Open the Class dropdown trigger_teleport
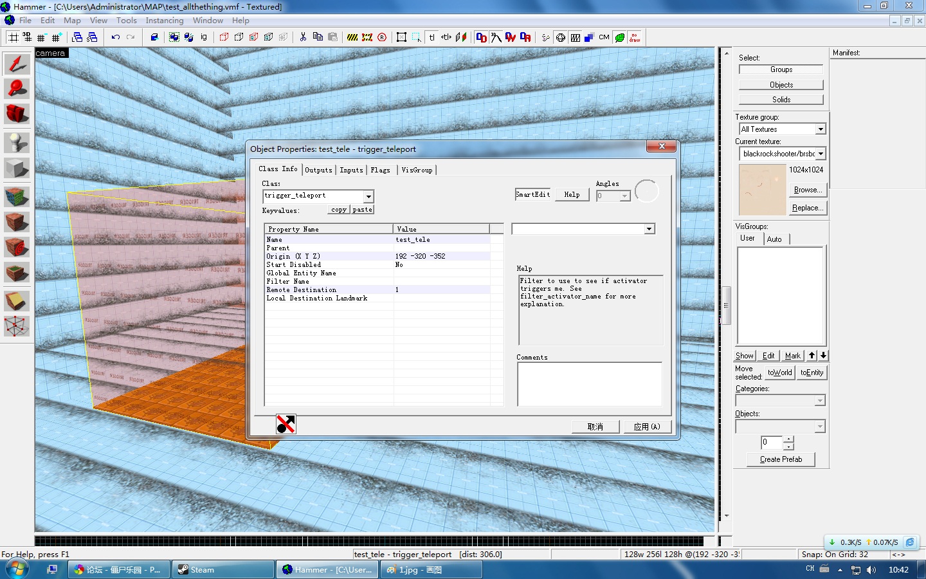926x579 pixels. click(368, 196)
